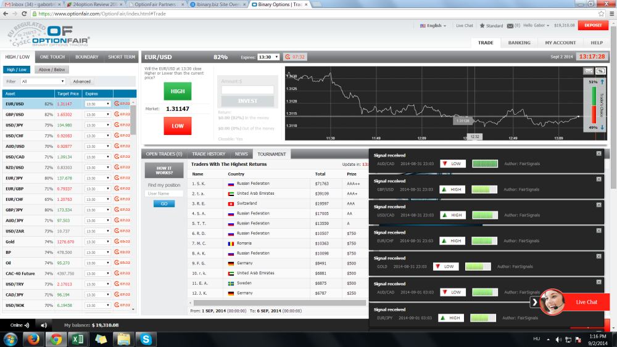Open the messages envelope icon
This screenshot has width=617, height=347.
click(510, 26)
